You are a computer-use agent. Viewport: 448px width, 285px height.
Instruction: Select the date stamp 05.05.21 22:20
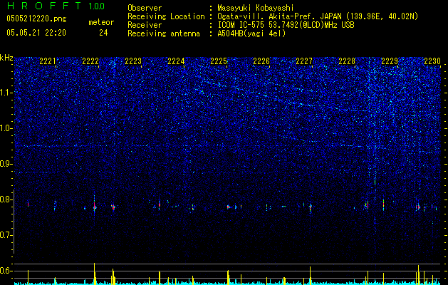(36, 33)
